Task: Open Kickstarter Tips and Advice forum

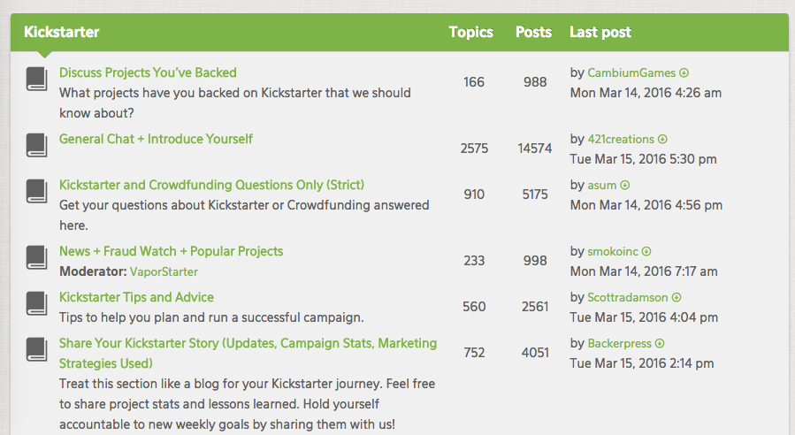Action: (x=136, y=297)
